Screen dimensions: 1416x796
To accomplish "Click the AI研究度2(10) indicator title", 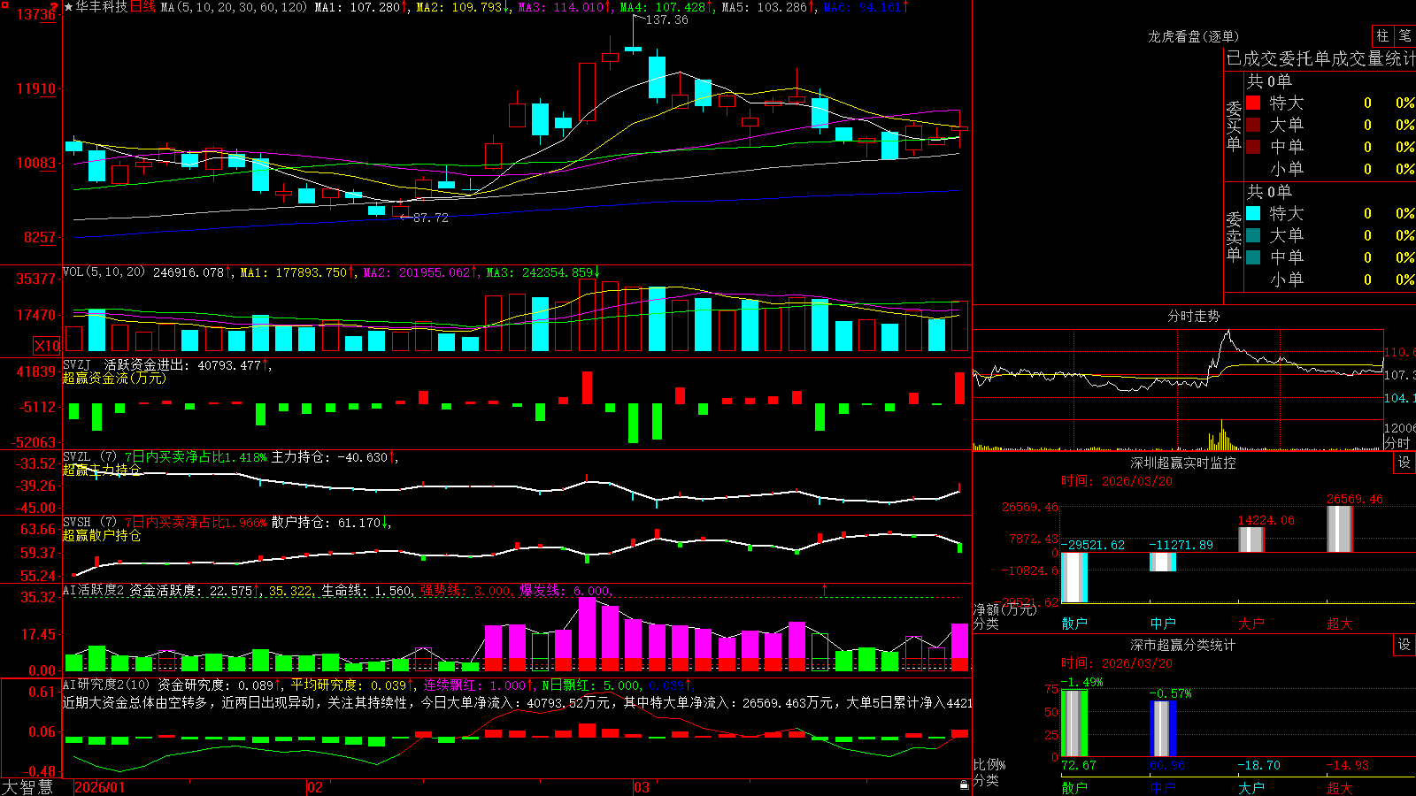I will 106,685.
